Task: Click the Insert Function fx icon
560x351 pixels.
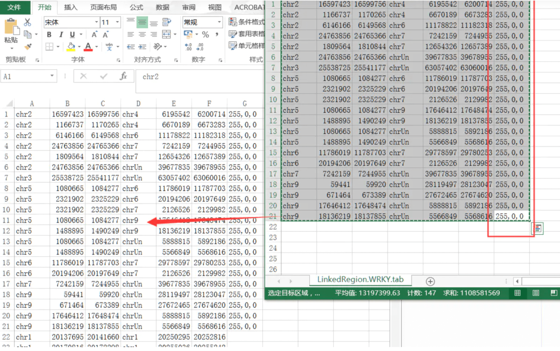Action: click(123, 76)
